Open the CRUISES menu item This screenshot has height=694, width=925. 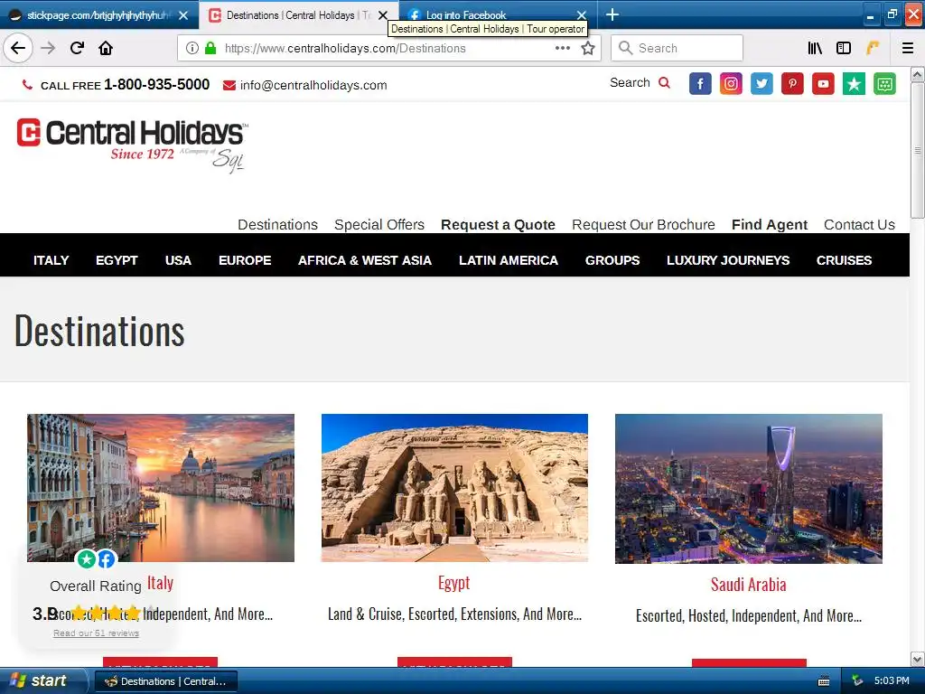pos(844,260)
